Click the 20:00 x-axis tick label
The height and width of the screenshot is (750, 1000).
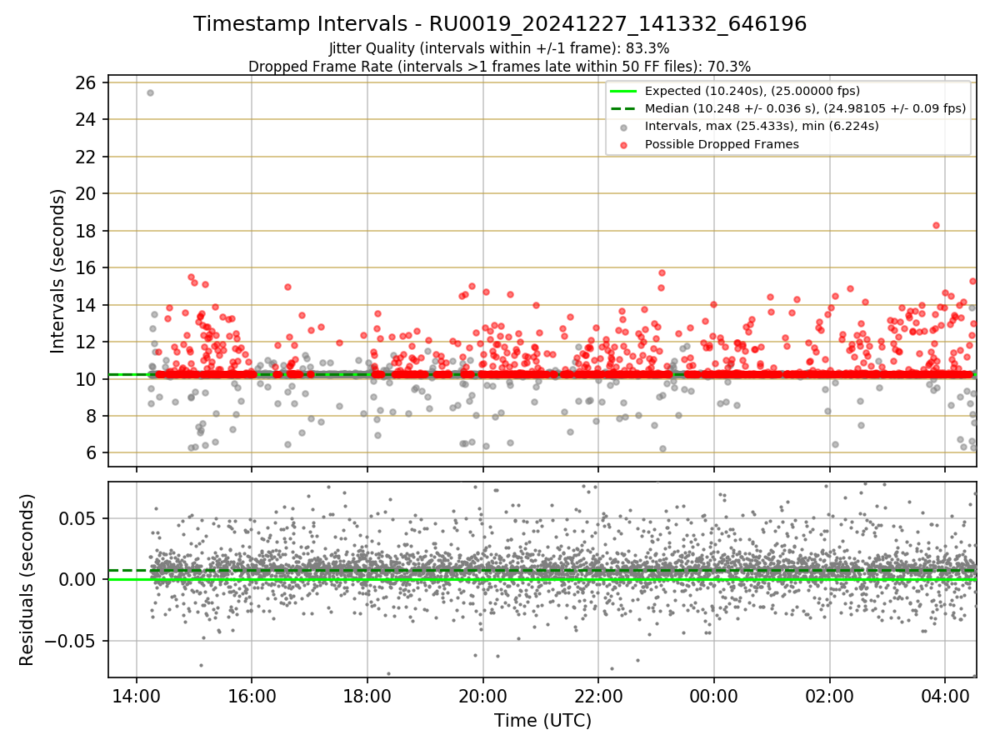482,695
